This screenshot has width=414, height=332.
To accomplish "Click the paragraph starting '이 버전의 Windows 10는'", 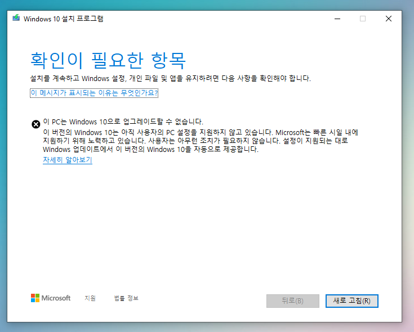I will tap(201, 141).
